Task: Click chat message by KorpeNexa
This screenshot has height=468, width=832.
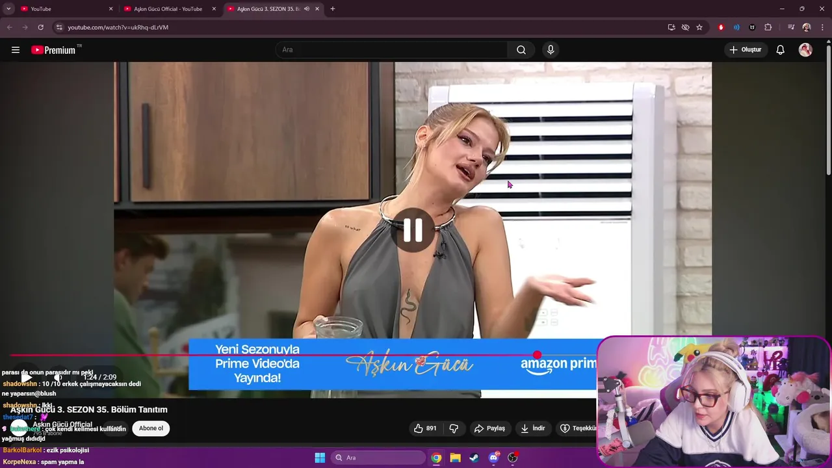Action: (x=44, y=462)
